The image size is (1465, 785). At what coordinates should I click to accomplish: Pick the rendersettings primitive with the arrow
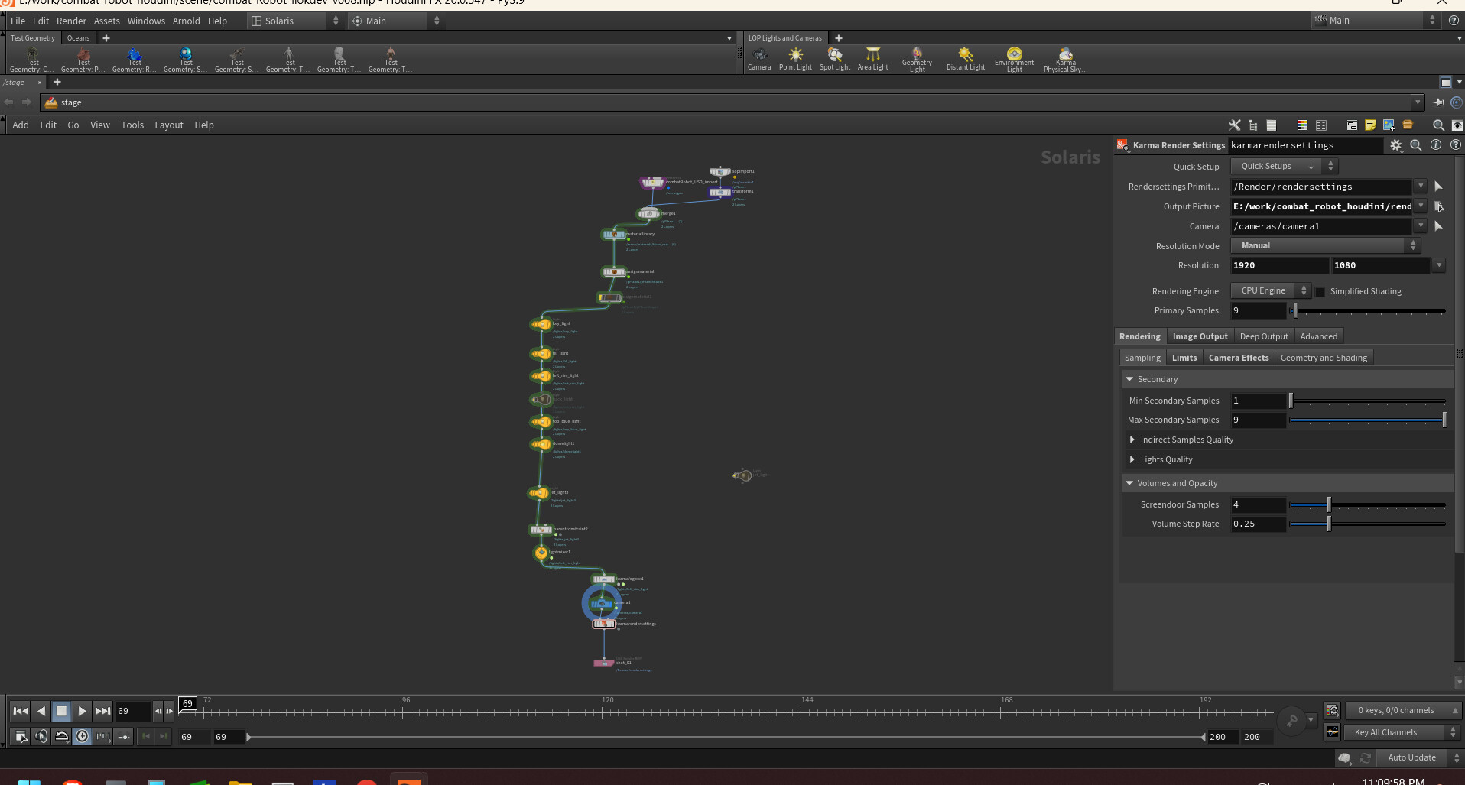coord(1438,187)
